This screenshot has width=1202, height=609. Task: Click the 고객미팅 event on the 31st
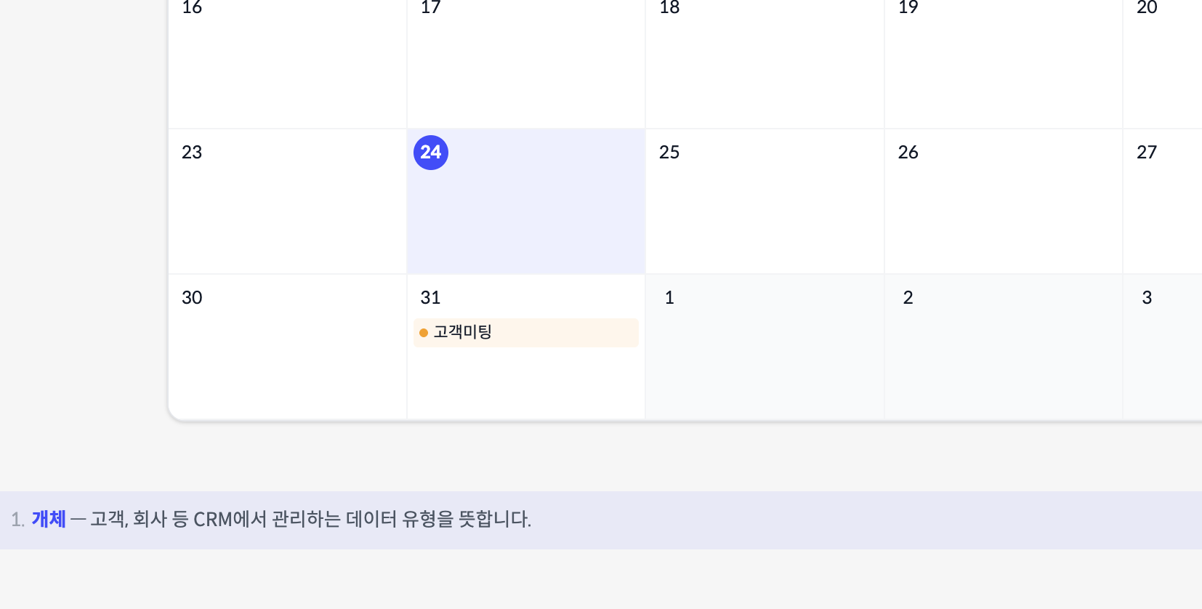[525, 332]
